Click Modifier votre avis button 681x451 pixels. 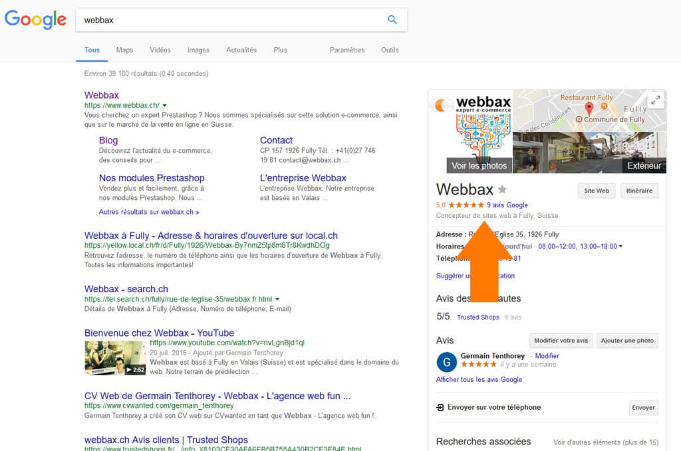point(561,341)
